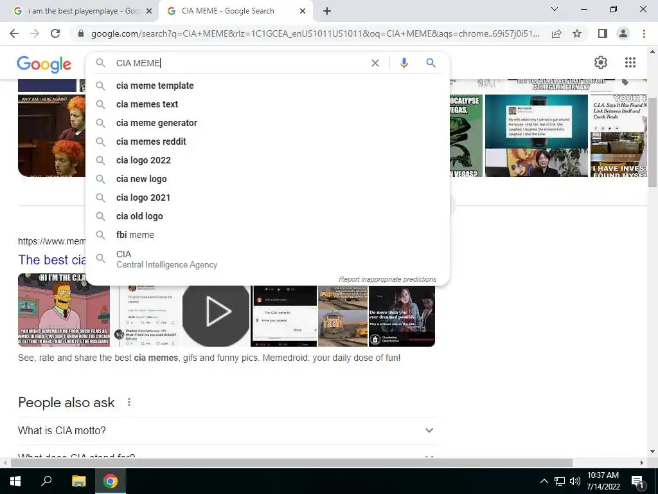Click the Chrome taskbar icon
Viewport: 658px width, 494px height.
tap(111, 481)
